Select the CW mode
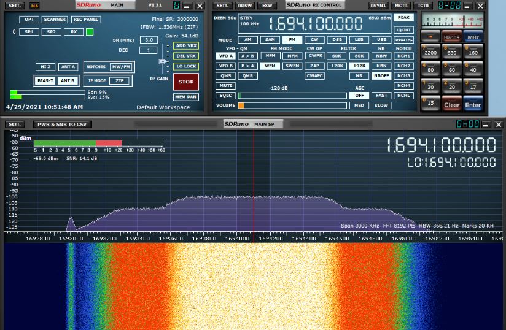The image size is (506, 330). click(314, 40)
